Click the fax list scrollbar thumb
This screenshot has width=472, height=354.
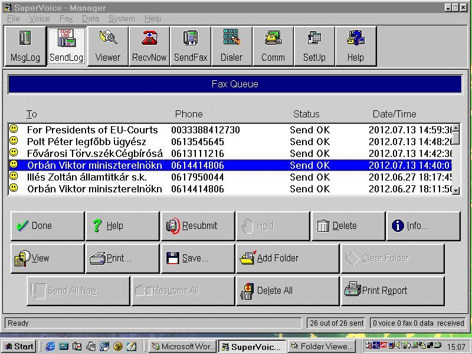[455, 138]
